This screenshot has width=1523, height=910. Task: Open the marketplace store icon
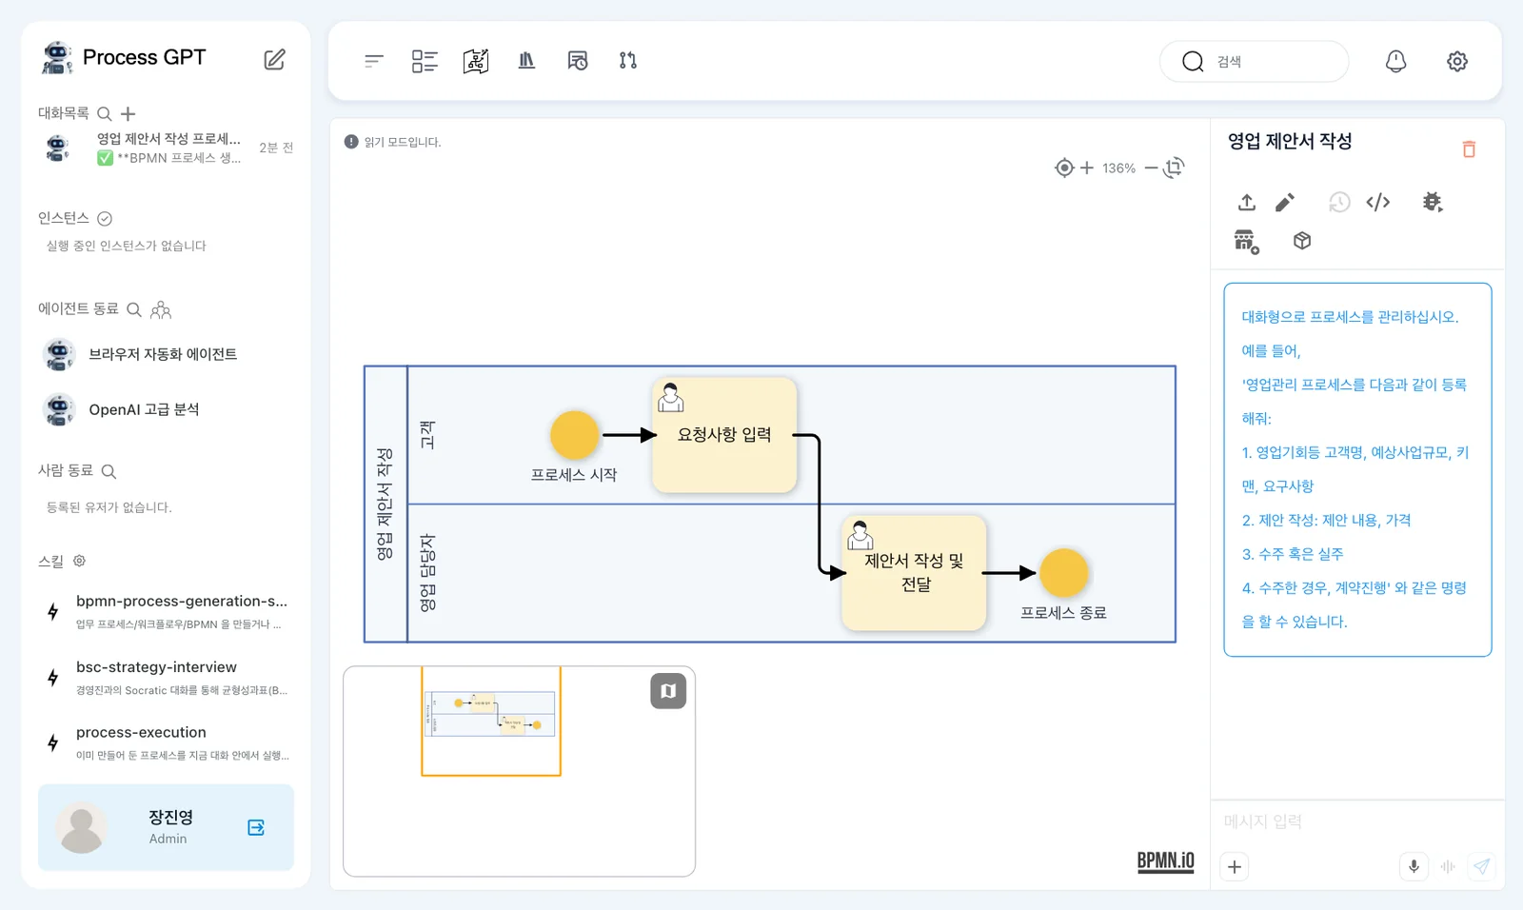[x=1246, y=242]
